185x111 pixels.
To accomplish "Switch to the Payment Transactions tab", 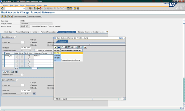I will [x=48, y=32].
